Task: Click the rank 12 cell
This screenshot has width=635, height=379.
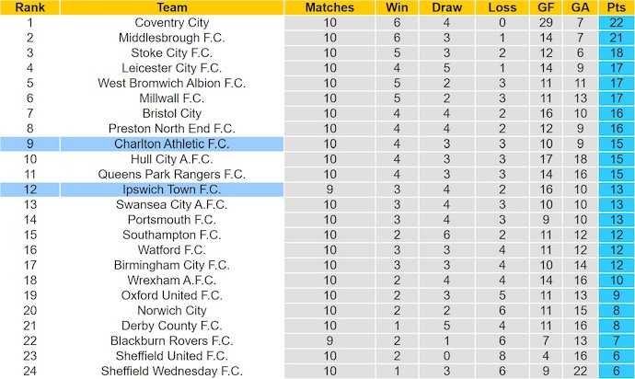Action: click(x=30, y=189)
